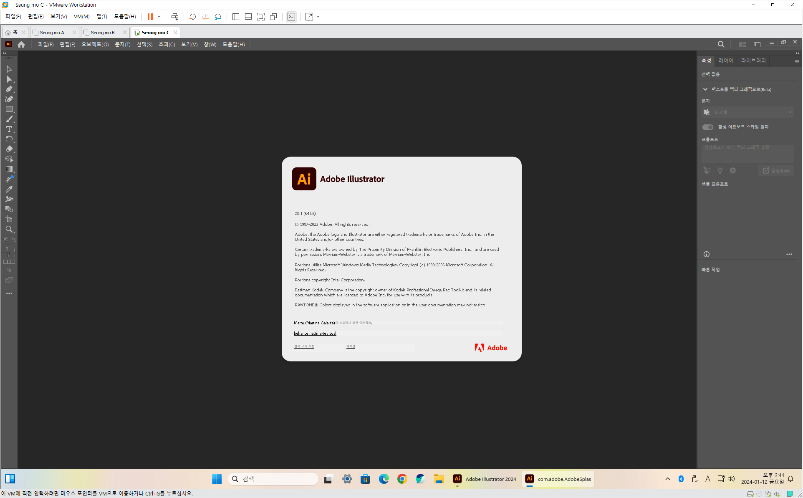803x498 pixels.
Task: Select the Rectangle tool
Action: (x=9, y=109)
